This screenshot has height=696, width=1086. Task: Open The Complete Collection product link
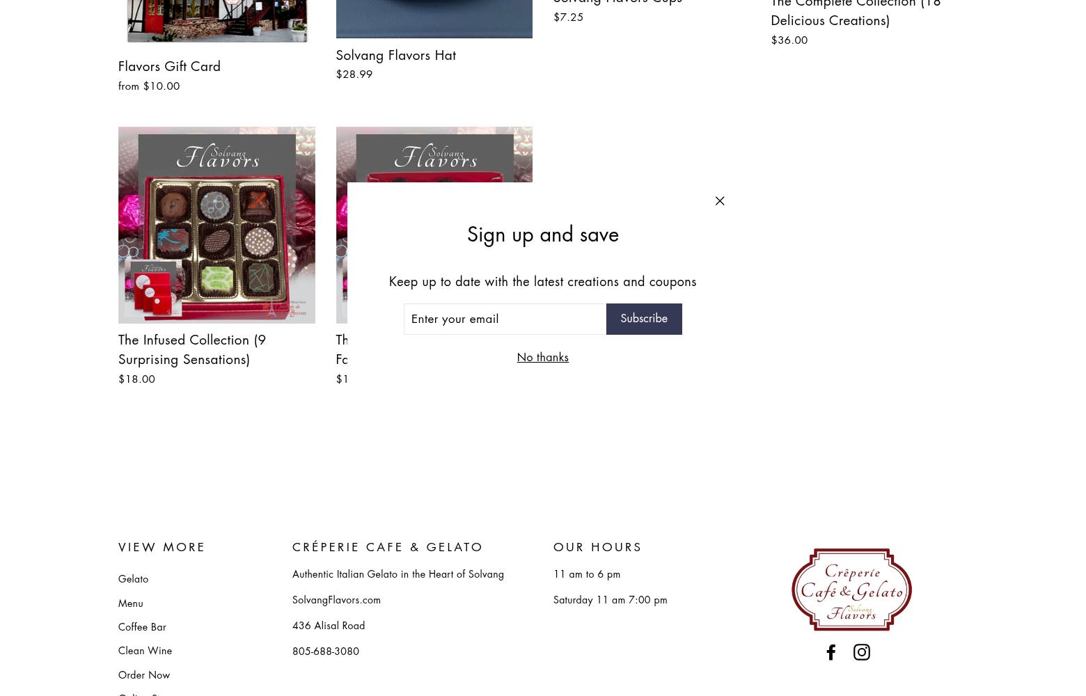(856, 12)
